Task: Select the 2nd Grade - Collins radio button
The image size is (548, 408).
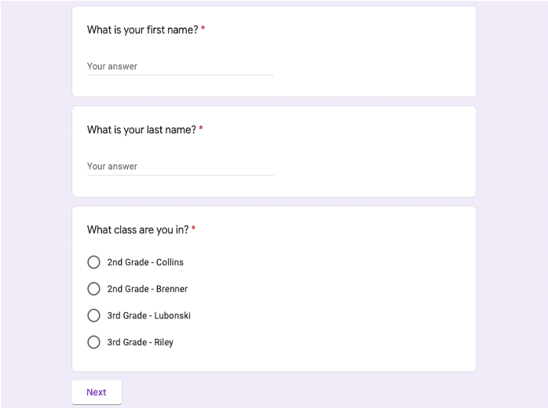Action: point(93,262)
